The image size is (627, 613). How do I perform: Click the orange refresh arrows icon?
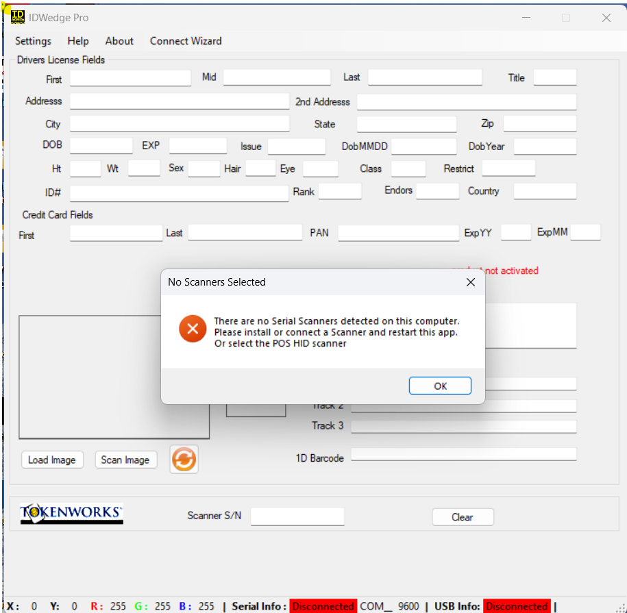(x=184, y=460)
